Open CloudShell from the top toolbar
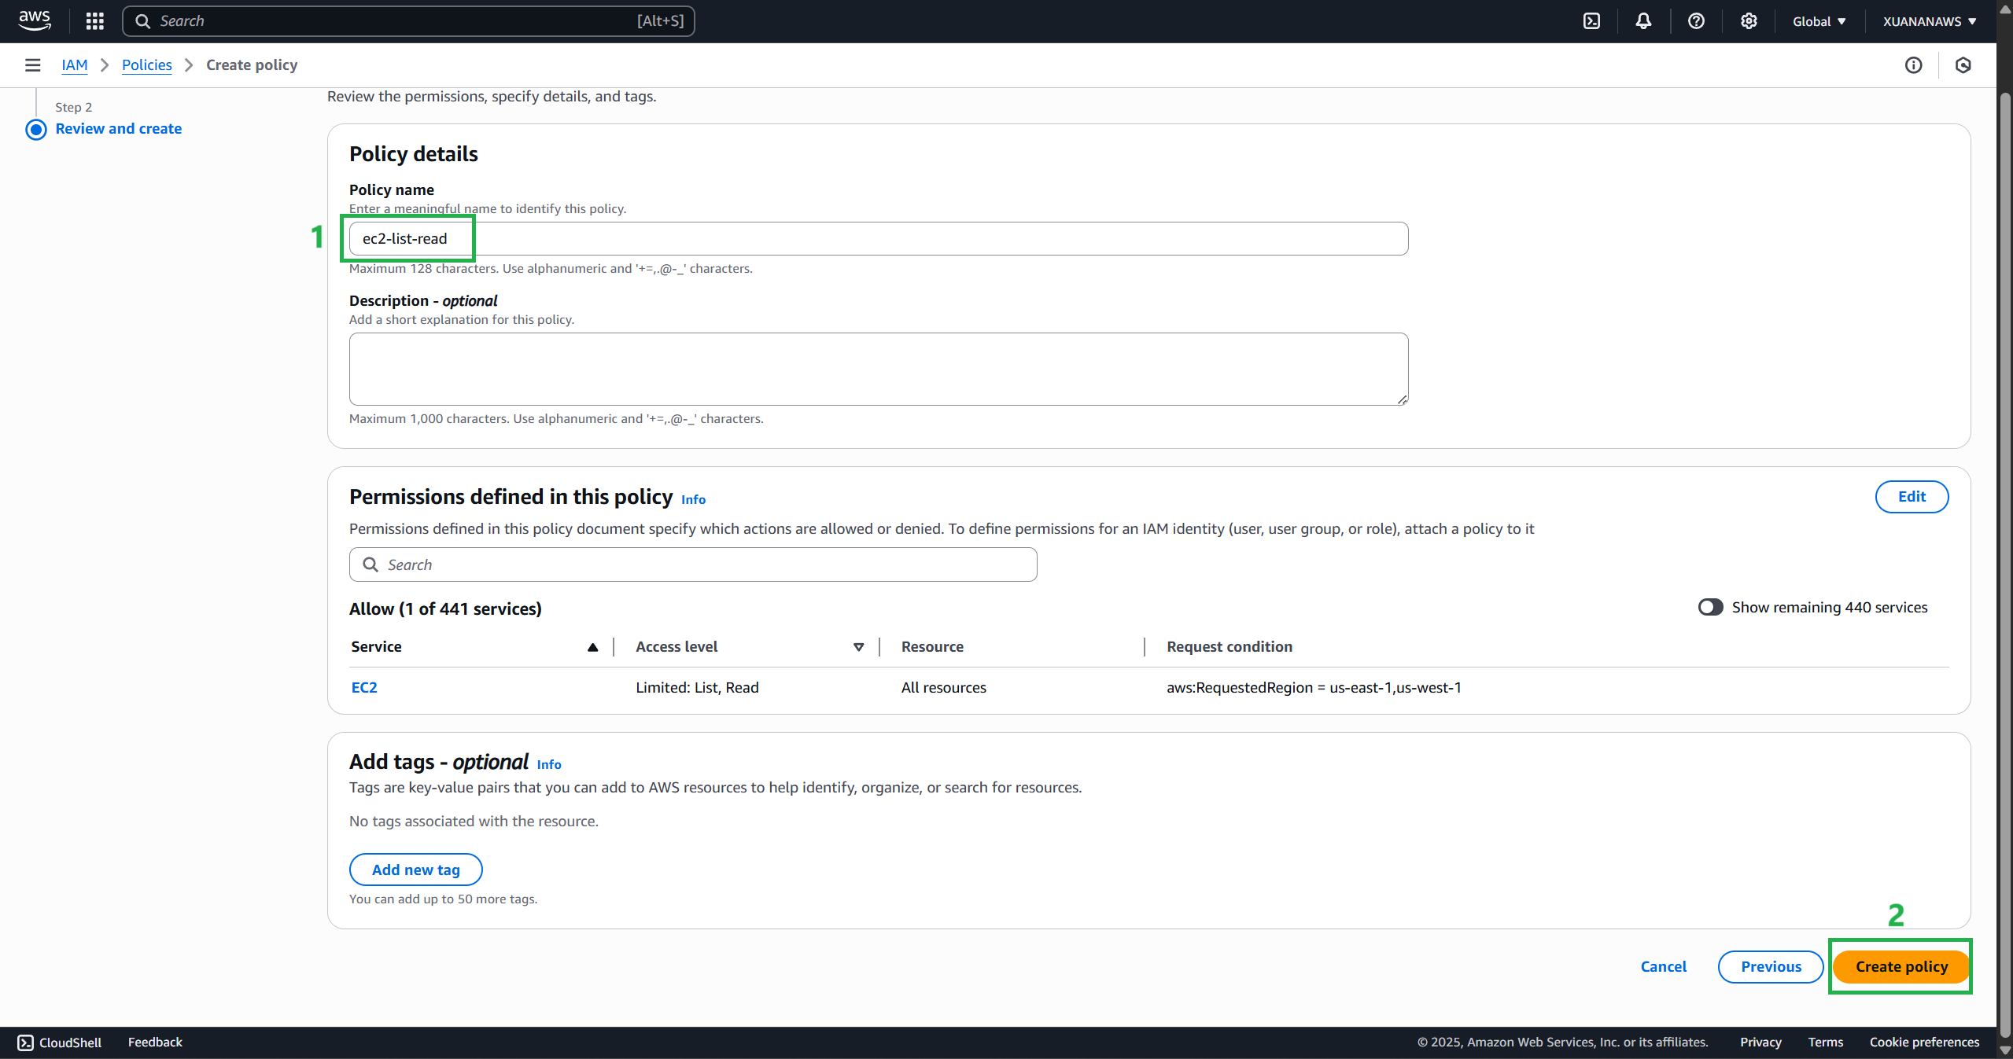 click(1591, 21)
